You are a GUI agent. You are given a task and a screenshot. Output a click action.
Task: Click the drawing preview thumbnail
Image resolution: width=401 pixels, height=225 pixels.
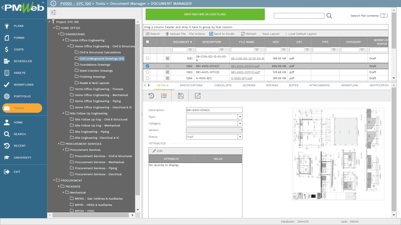[x=338, y=154]
